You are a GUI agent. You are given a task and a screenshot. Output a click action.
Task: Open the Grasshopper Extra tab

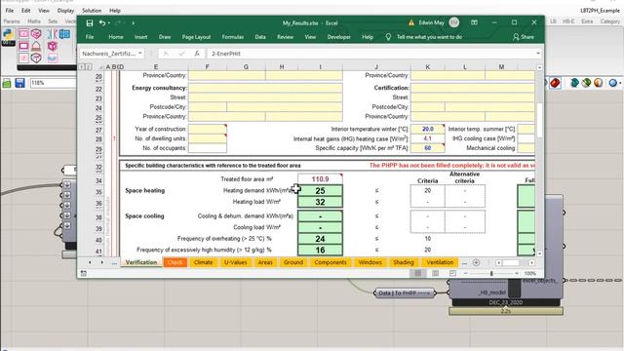(x=587, y=21)
